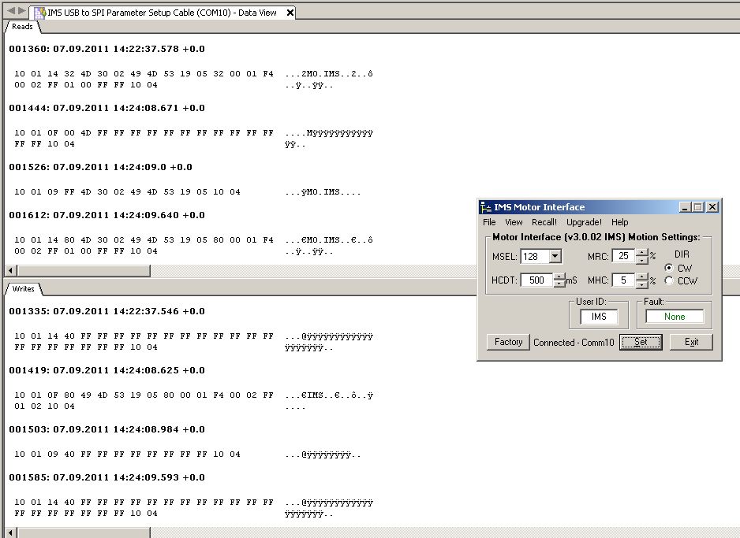Increase the HCDT milliseconds value

(x=559, y=276)
